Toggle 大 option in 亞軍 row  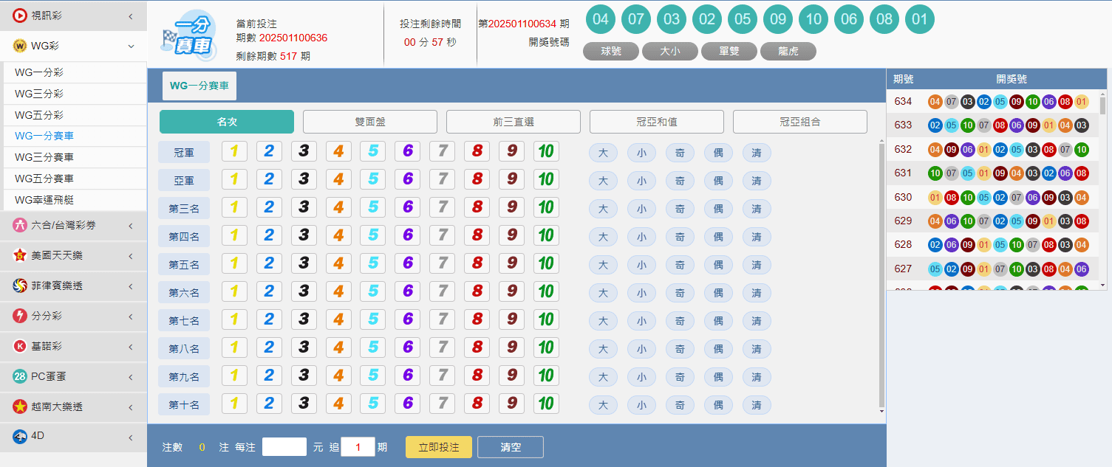(603, 181)
